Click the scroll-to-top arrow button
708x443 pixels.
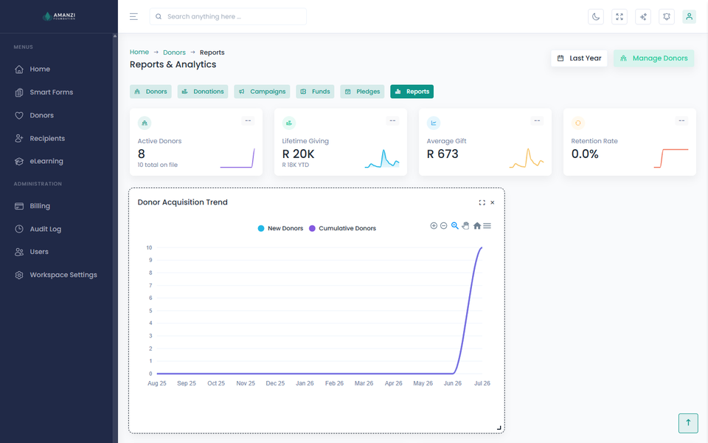(x=688, y=423)
